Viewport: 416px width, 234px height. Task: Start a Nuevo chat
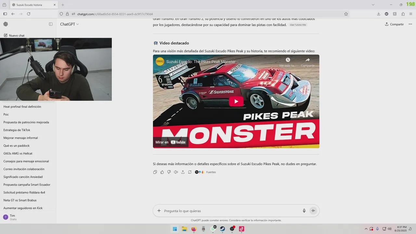coord(14,35)
